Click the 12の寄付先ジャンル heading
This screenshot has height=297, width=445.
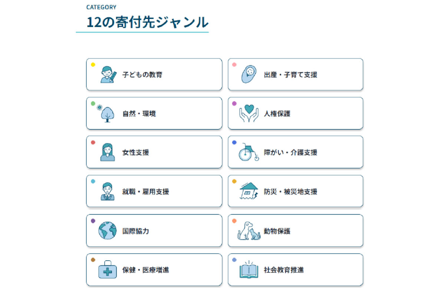coord(147,22)
